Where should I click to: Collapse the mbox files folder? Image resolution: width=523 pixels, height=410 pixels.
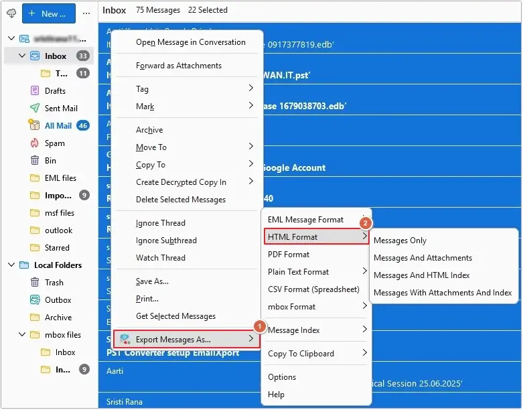click(22, 334)
